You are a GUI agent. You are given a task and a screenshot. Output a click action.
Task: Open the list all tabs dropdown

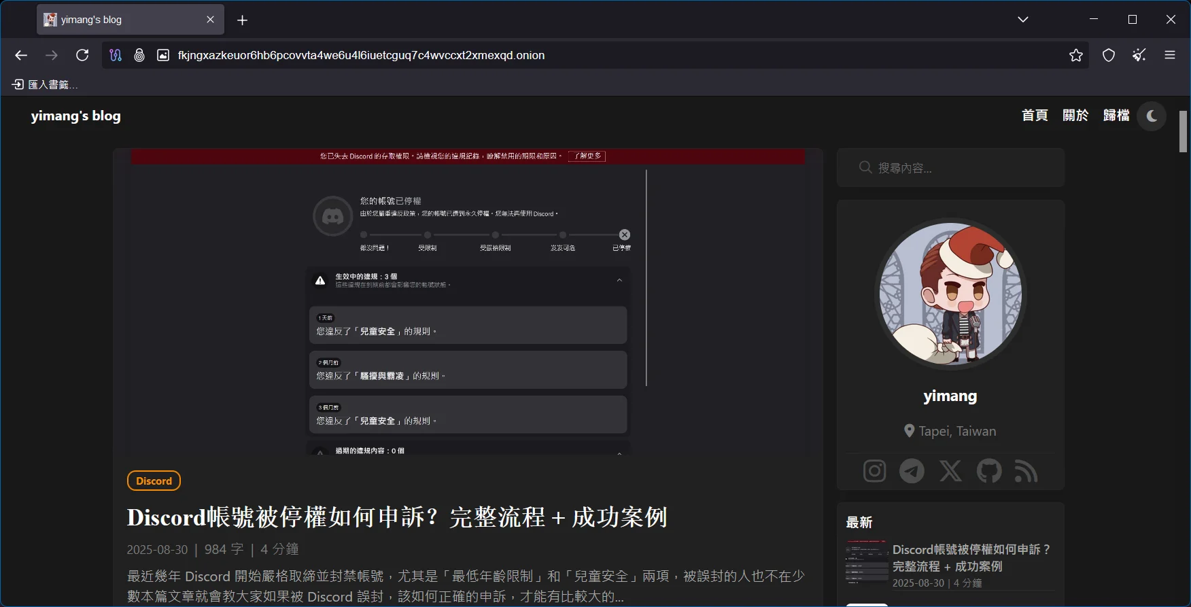click(x=1022, y=20)
